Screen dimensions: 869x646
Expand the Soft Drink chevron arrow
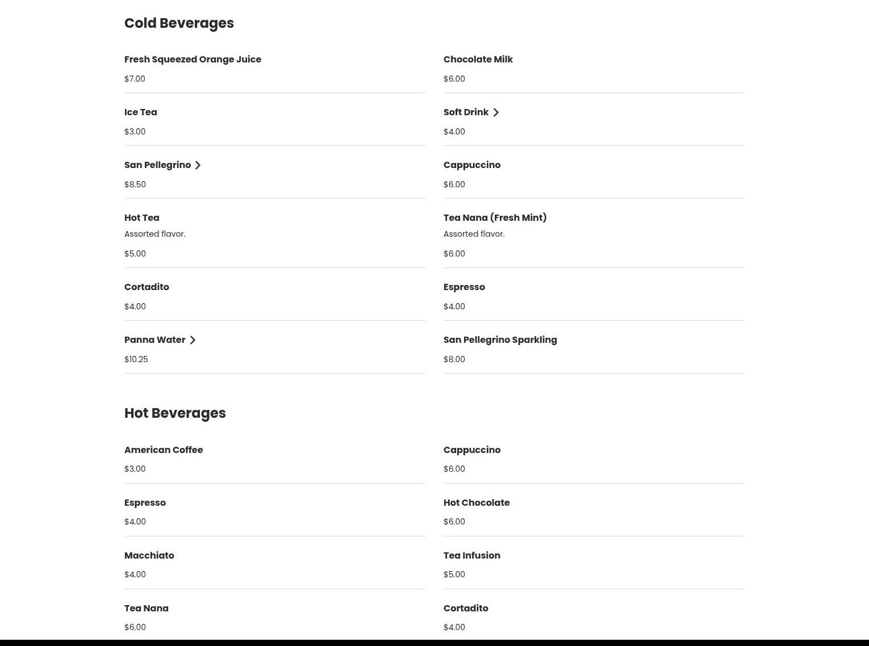(496, 112)
